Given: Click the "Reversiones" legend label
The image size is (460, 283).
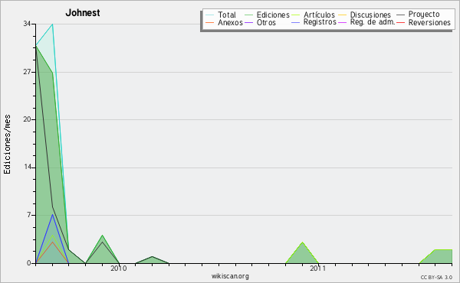Looking at the screenshot, I should pyautogui.click(x=429, y=22).
